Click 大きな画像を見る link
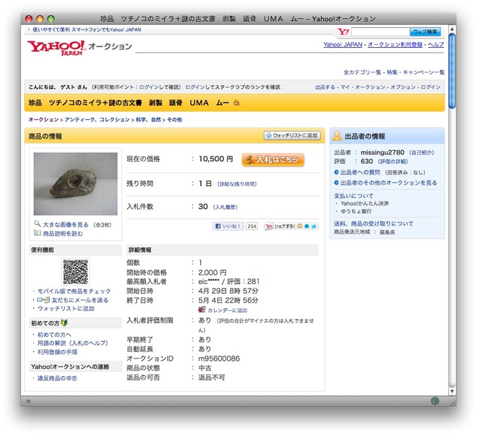Screen dimensions: 477x435 point(66,225)
